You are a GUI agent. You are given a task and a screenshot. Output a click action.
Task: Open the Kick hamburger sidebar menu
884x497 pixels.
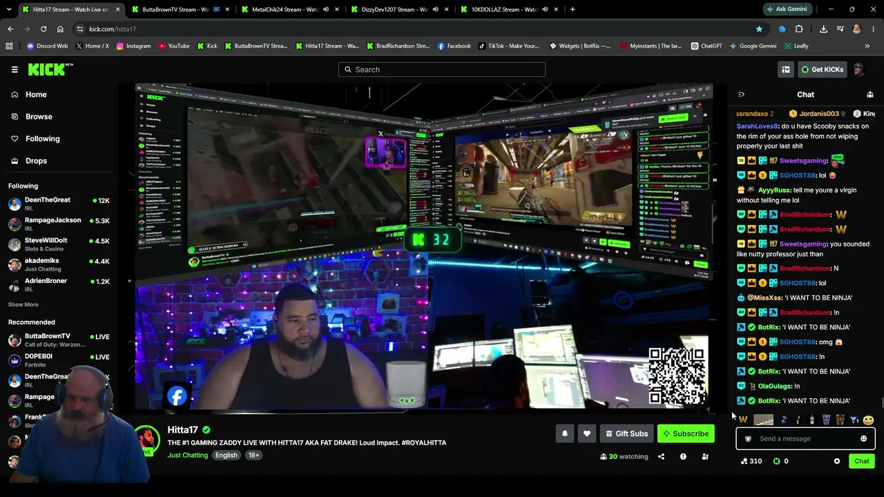15,70
